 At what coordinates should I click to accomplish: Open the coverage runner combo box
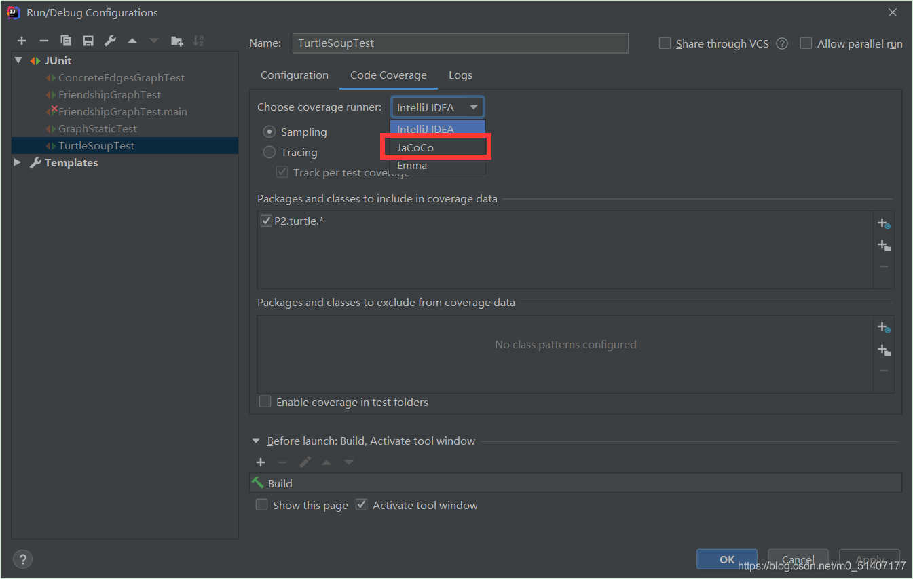point(438,107)
